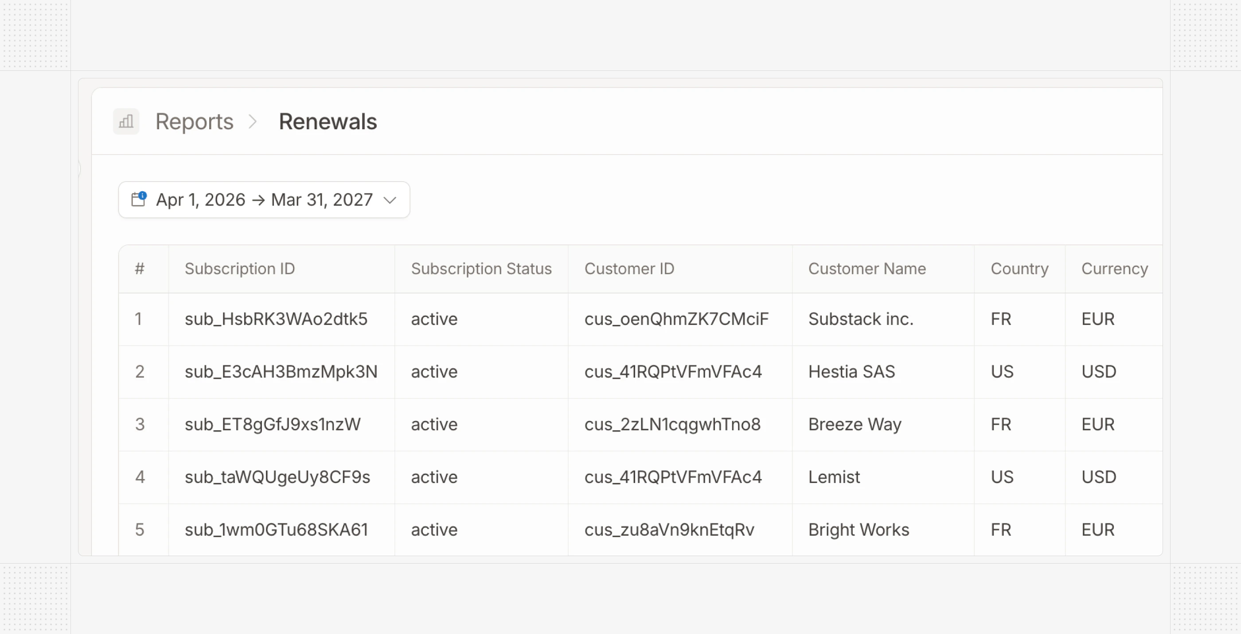Click the Country column header

[x=1019, y=269]
